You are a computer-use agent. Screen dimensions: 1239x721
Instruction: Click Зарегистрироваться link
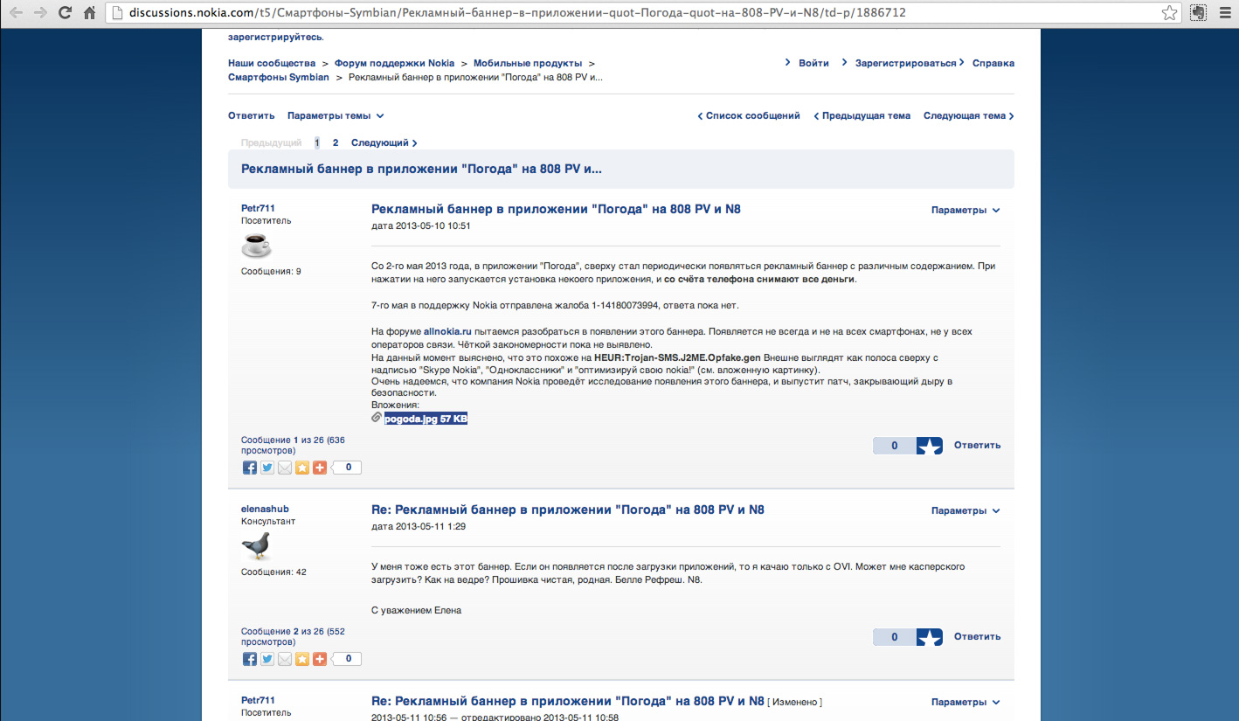[x=906, y=63]
